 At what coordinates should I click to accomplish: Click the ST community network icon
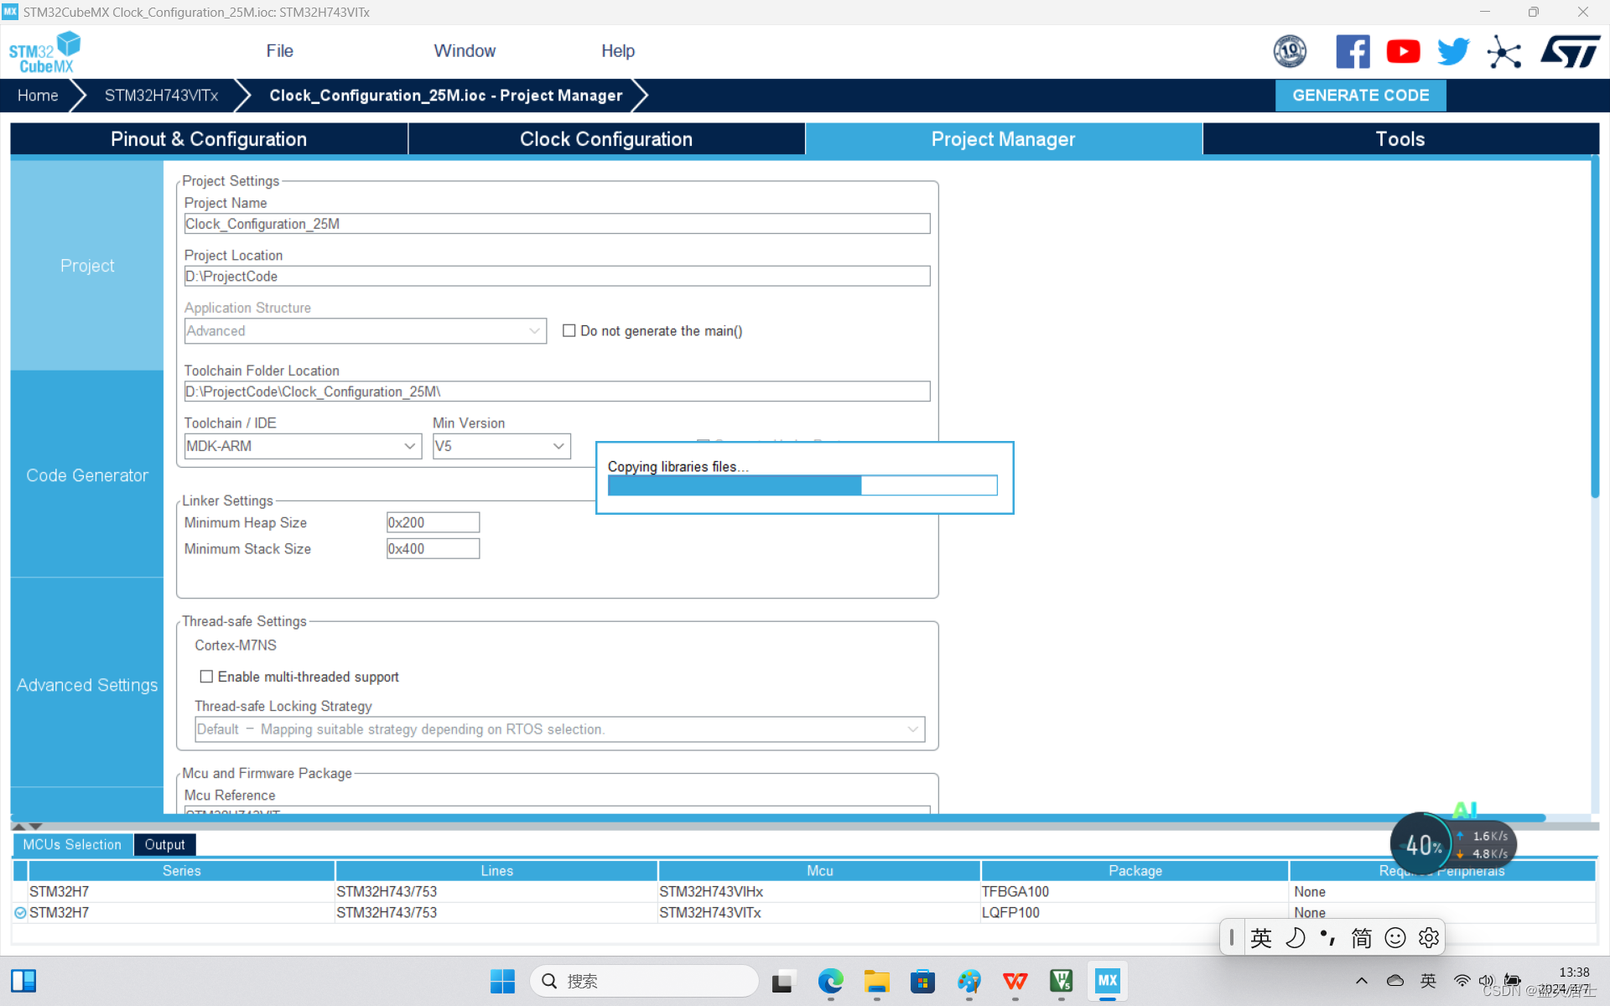pos(1504,52)
